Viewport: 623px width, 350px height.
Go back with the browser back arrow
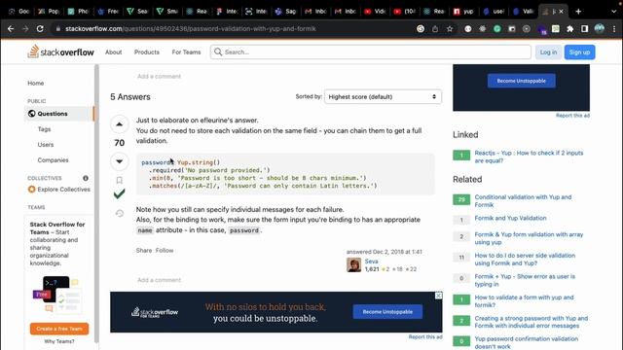point(11,28)
